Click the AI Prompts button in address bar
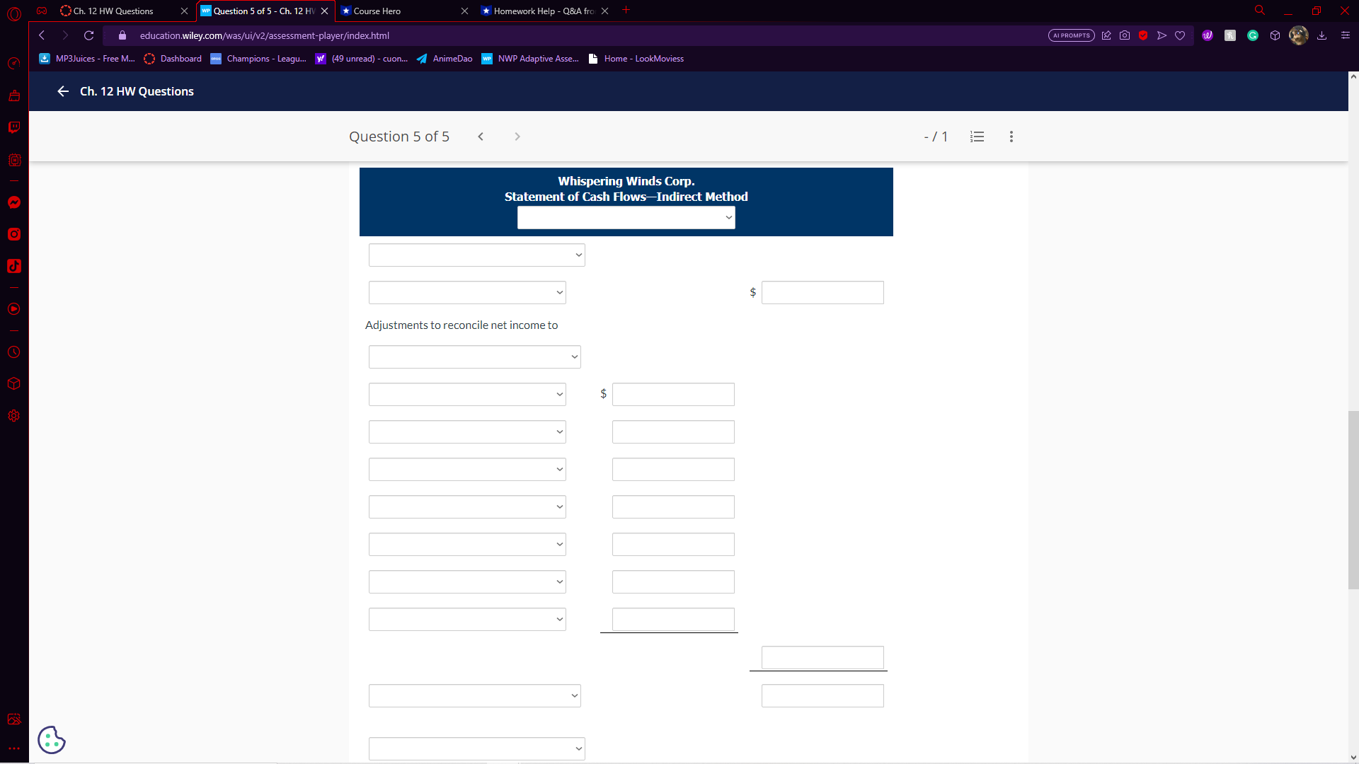This screenshot has height=764, width=1359. pos(1071,35)
